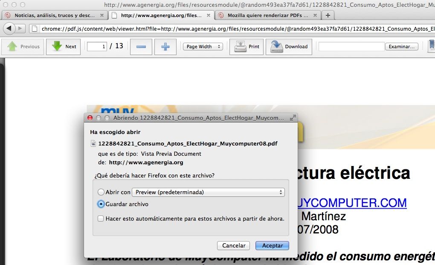This screenshot has height=265, width=435.
Task: Zoom out with the minus button
Action: pyautogui.click(x=141, y=47)
